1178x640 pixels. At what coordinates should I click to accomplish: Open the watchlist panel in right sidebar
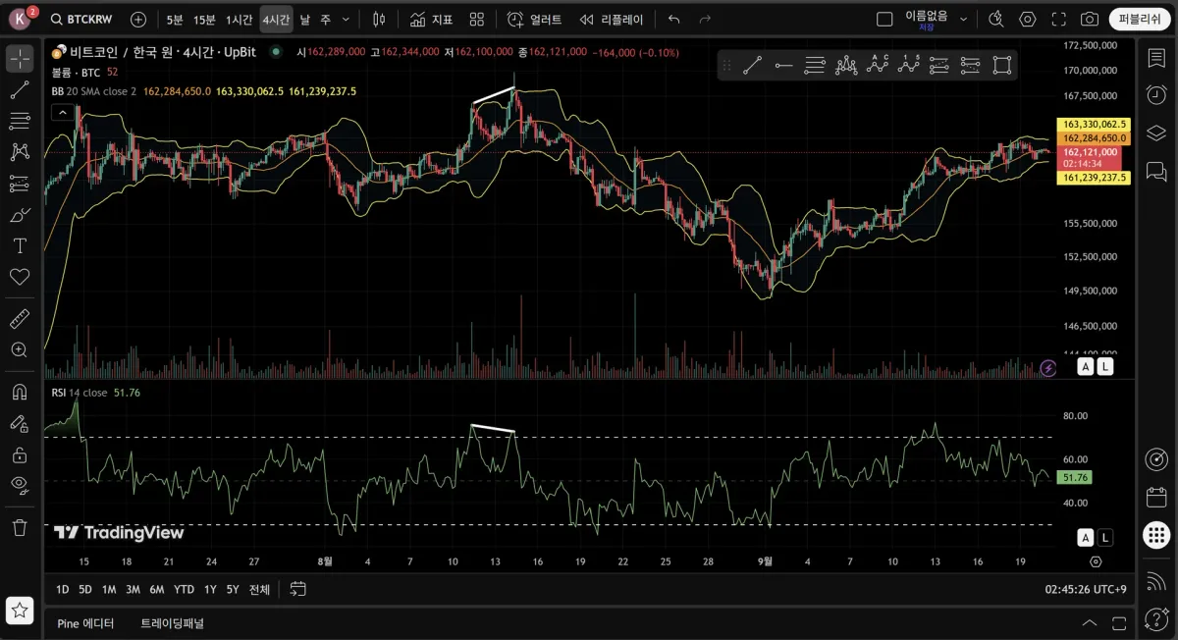1156,58
